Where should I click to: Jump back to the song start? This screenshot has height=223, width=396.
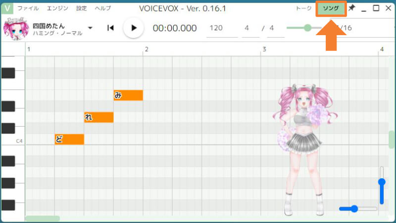click(x=110, y=28)
